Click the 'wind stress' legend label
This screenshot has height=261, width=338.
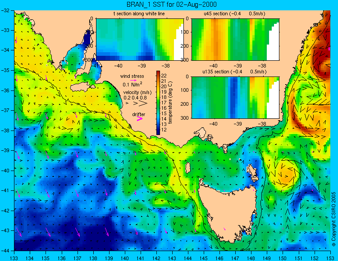(x=132, y=76)
